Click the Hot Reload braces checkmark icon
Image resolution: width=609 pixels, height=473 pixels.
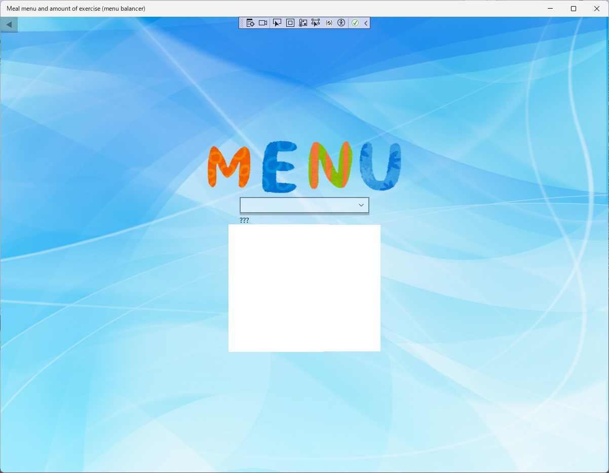[x=329, y=23]
